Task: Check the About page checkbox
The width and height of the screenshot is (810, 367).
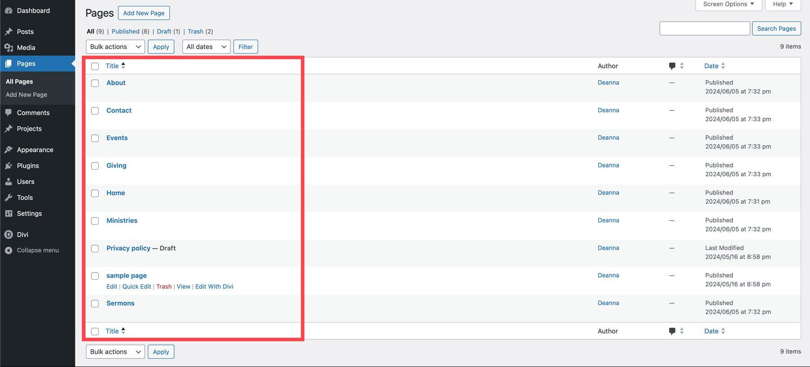Action: point(95,83)
